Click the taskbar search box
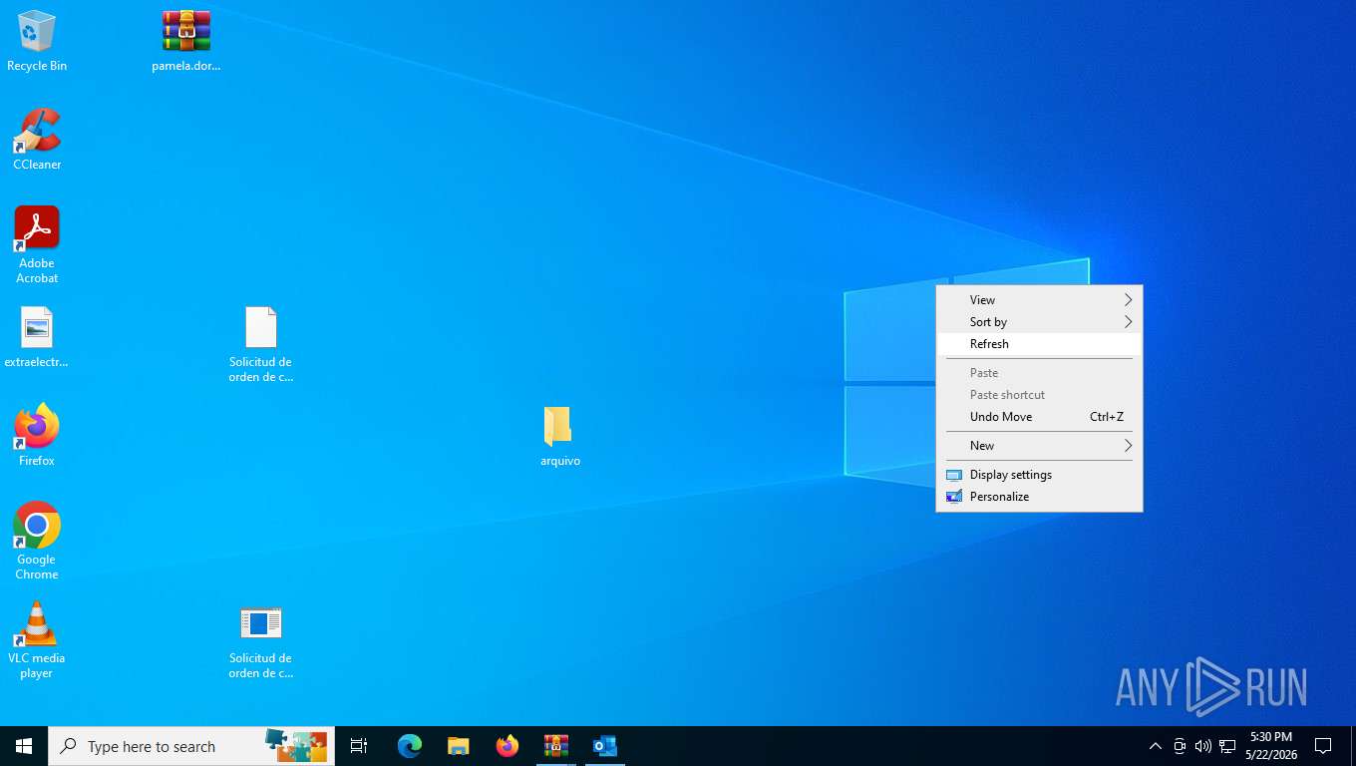Viewport: 1356px width, 766px height. point(191,746)
